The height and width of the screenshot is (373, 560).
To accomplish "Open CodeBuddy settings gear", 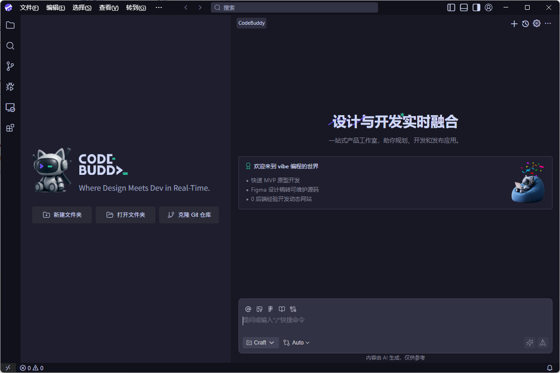I will pos(536,23).
